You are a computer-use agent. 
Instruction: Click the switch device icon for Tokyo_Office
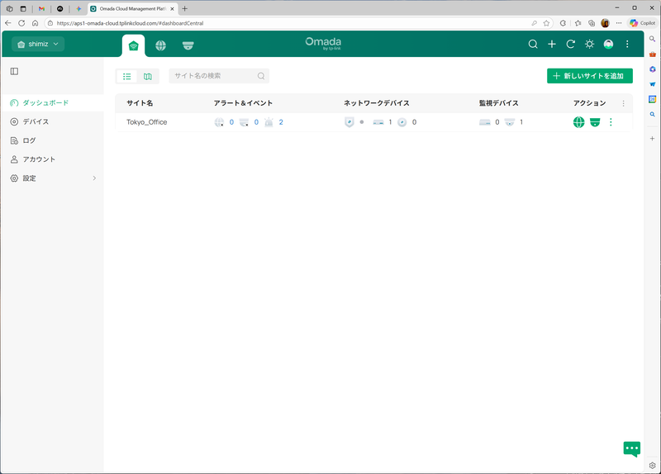pos(378,122)
